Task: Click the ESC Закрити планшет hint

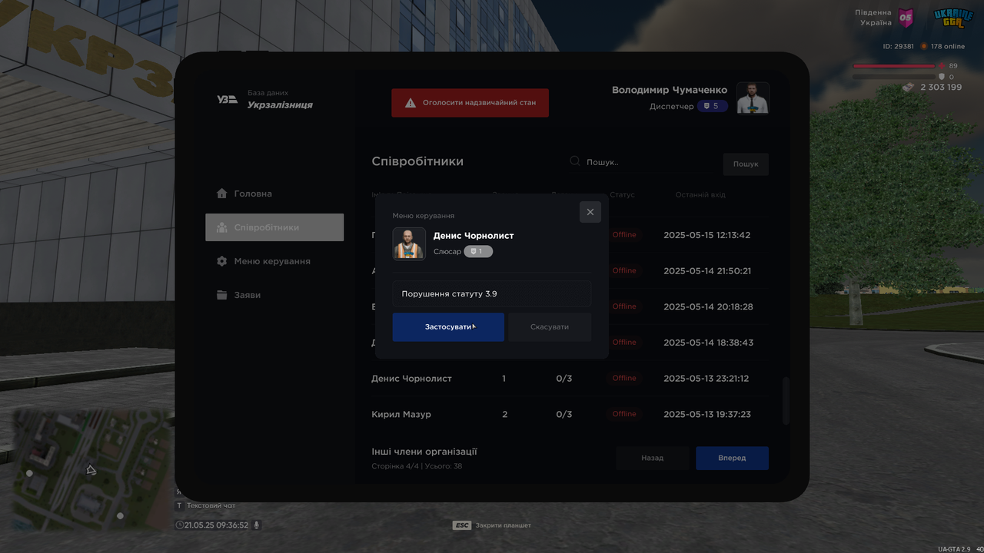Action: coord(491,525)
